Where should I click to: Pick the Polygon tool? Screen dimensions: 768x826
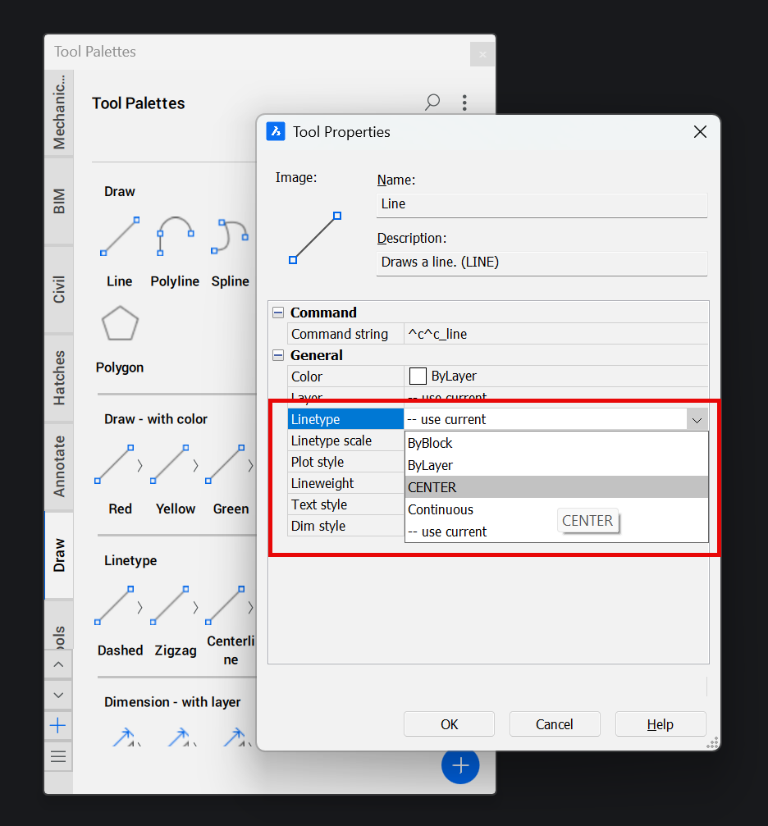coord(120,325)
